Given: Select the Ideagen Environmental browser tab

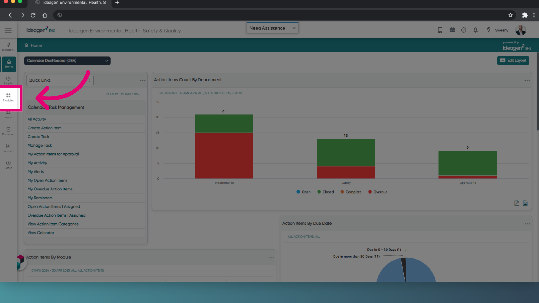Looking at the screenshot, I should pyautogui.click(x=70, y=3).
